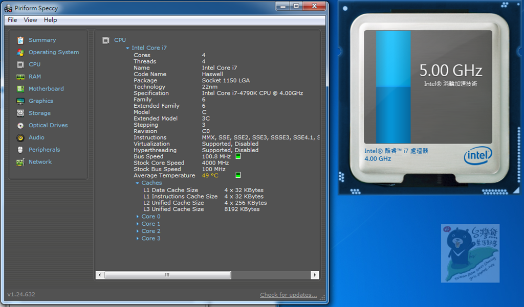524x307 pixels.
Task: Click green indicator next to Average Temperature
Action: point(238,175)
